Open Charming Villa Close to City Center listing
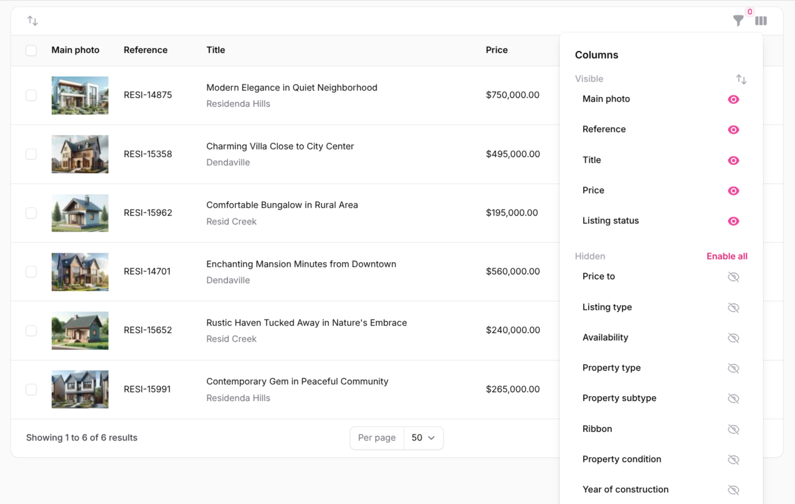The image size is (795, 504). pos(280,146)
